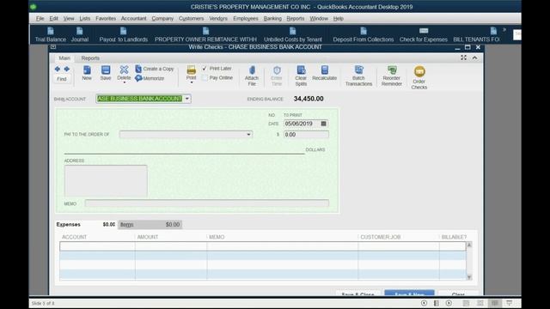
Task: Open the Help menu
Action: point(338,19)
